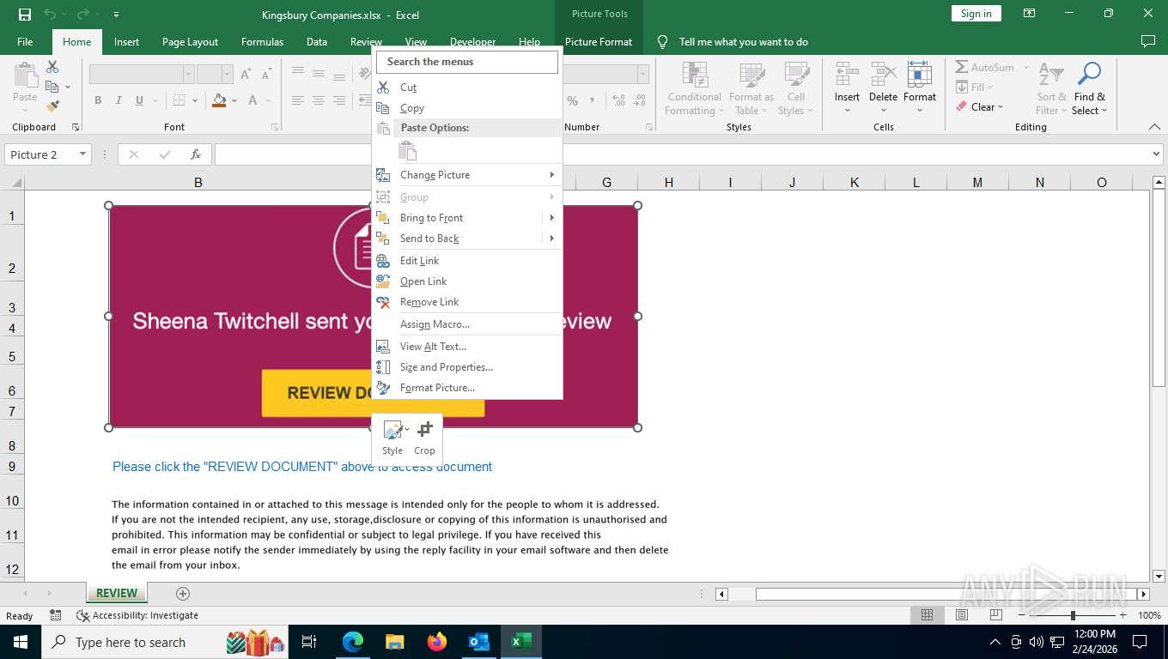Image resolution: width=1168 pixels, height=659 pixels.
Task: Open the Borders dropdown in Font group
Action: (x=195, y=100)
